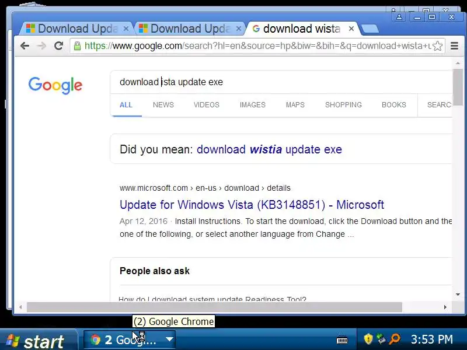Click the vertical scrollbar thumb

(x=458, y=87)
